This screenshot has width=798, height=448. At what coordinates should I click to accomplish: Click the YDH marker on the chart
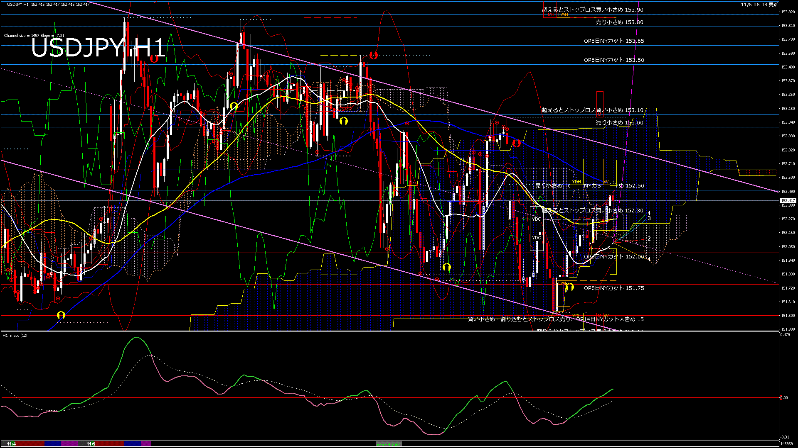tap(576, 182)
